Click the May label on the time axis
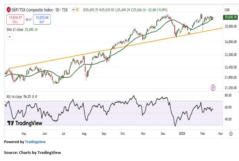Viewport: 239px width, 161px height. point(24,134)
